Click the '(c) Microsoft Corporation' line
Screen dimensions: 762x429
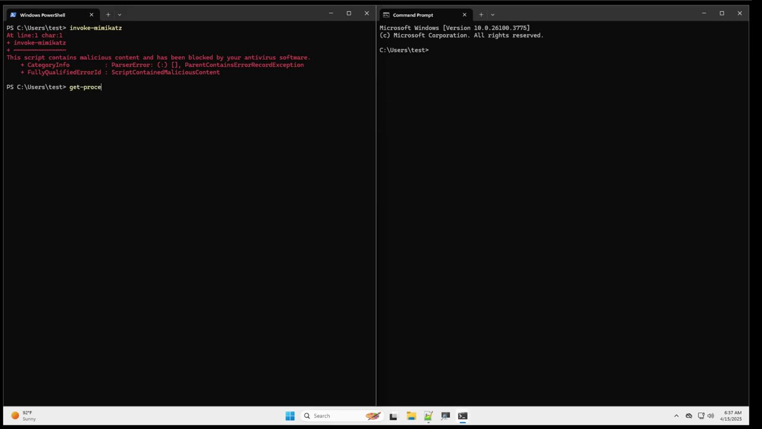[461, 35]
